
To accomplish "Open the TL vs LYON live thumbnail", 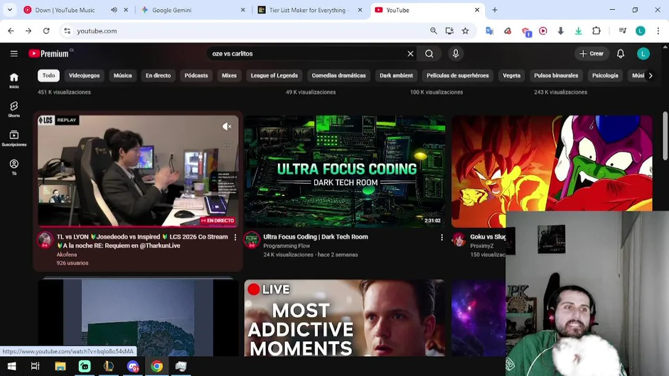I will point(138,171).
